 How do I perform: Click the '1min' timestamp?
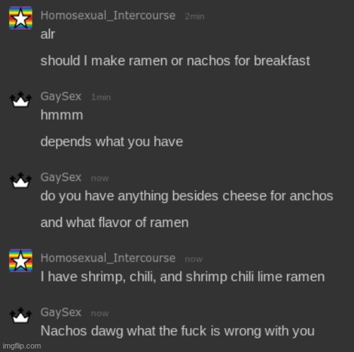pos(101,98)
